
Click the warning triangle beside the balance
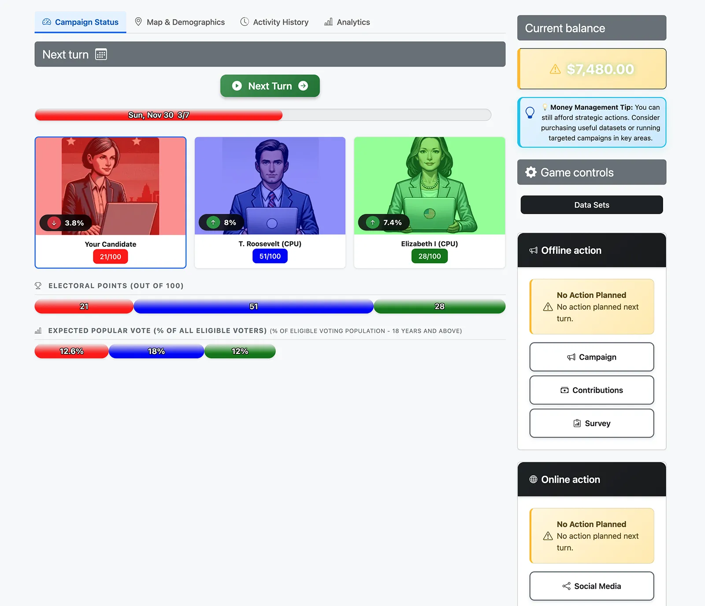point(555,69)
